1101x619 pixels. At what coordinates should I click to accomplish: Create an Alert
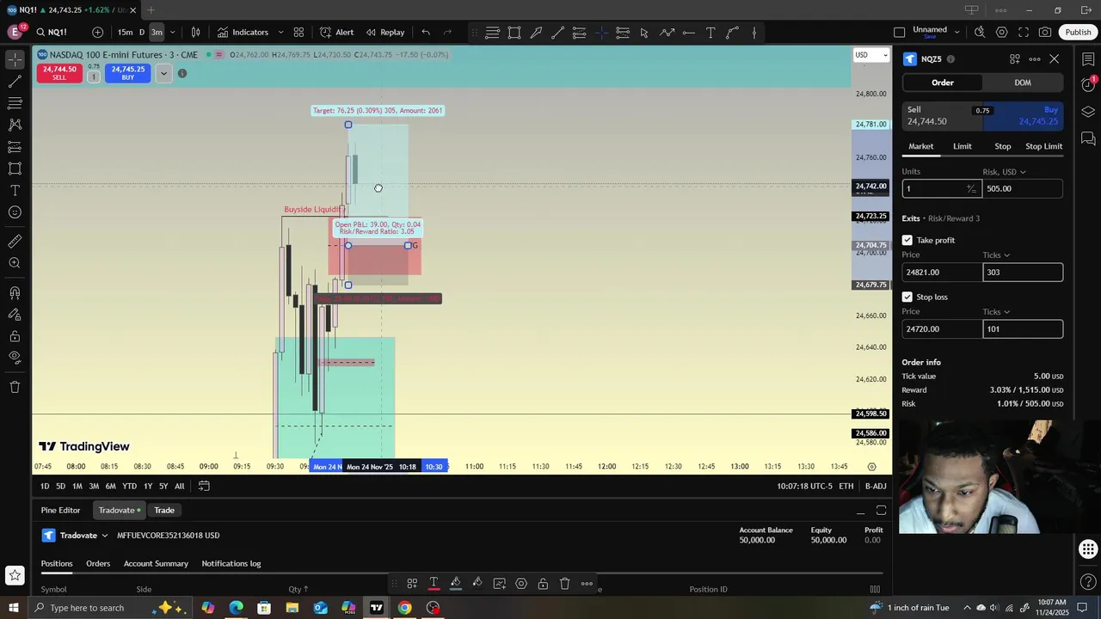(336, 32)
